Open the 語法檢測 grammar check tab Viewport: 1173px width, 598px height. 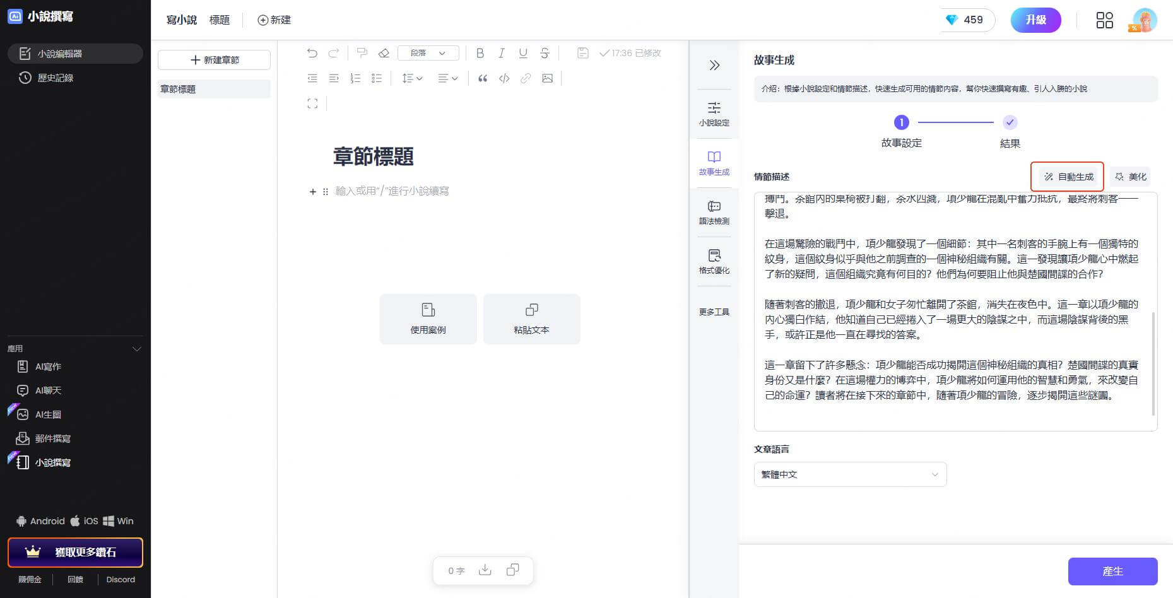point(714,212)
